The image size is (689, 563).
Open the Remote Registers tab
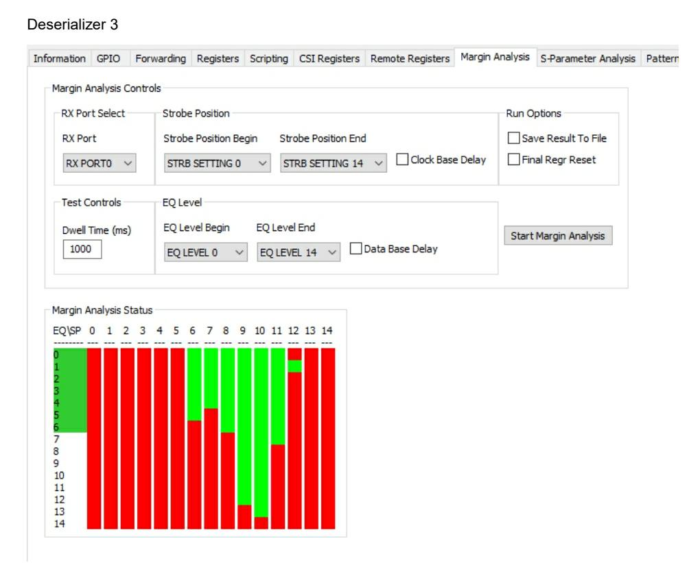pyautogui.click(x=410, y=58)
